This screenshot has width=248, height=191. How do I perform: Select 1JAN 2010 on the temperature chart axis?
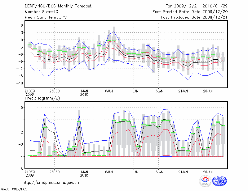pos(84,93)
